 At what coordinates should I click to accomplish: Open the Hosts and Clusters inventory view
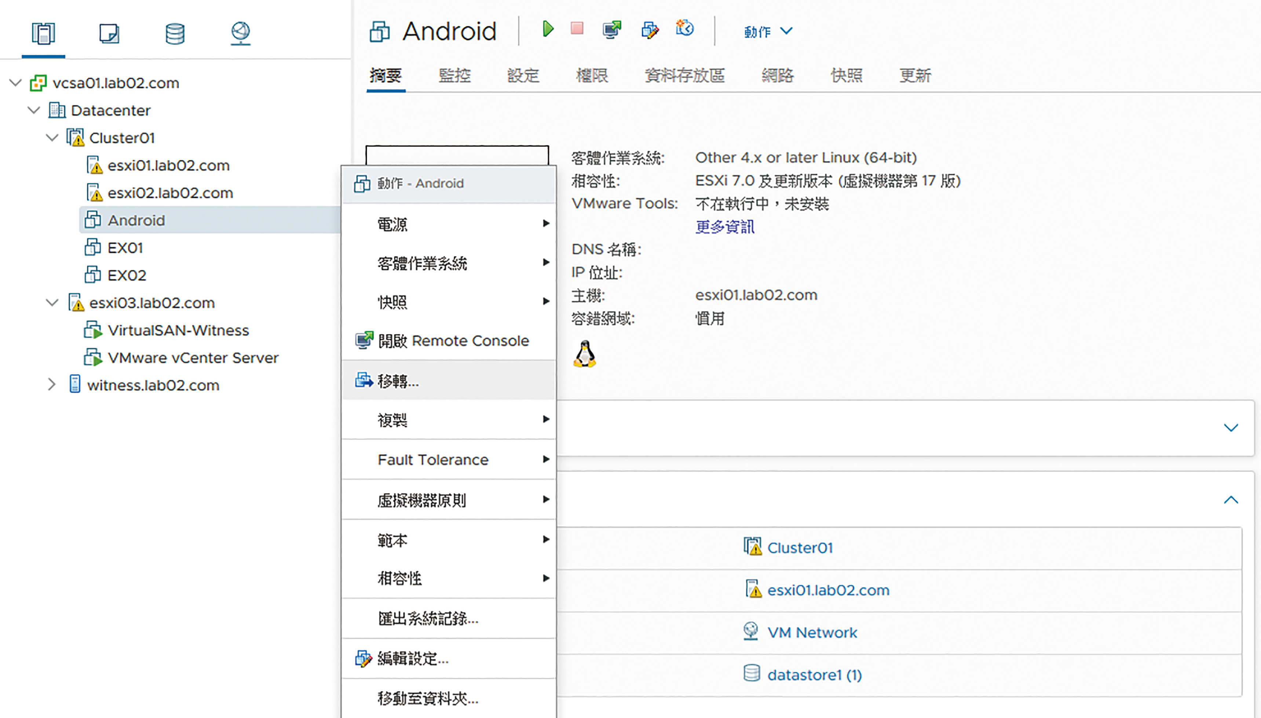pyautogui.click(x=43, y=33)
